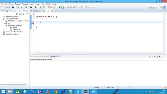Open the Source menu
Screen dimensions: 167x94
click(x=11, y=4)
